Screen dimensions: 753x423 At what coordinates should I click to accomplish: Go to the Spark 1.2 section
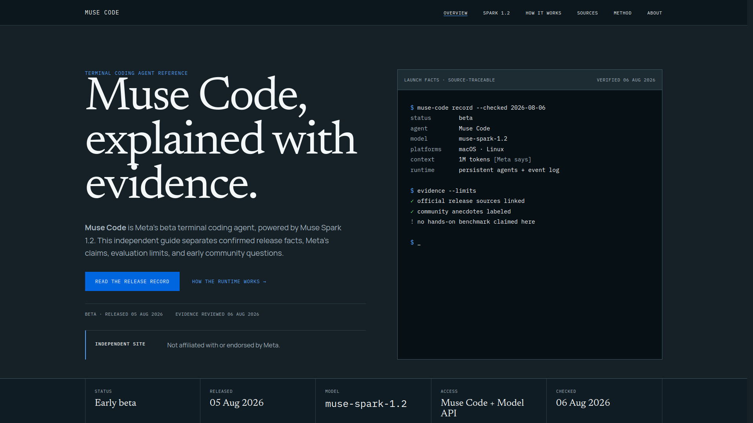(x=497, y=13)
